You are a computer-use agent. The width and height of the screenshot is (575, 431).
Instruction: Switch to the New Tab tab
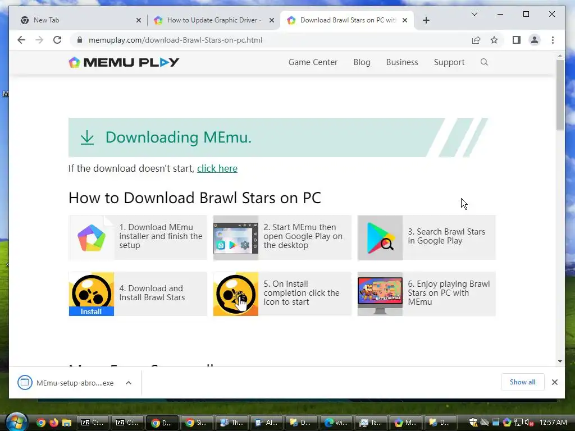[78, 20]
